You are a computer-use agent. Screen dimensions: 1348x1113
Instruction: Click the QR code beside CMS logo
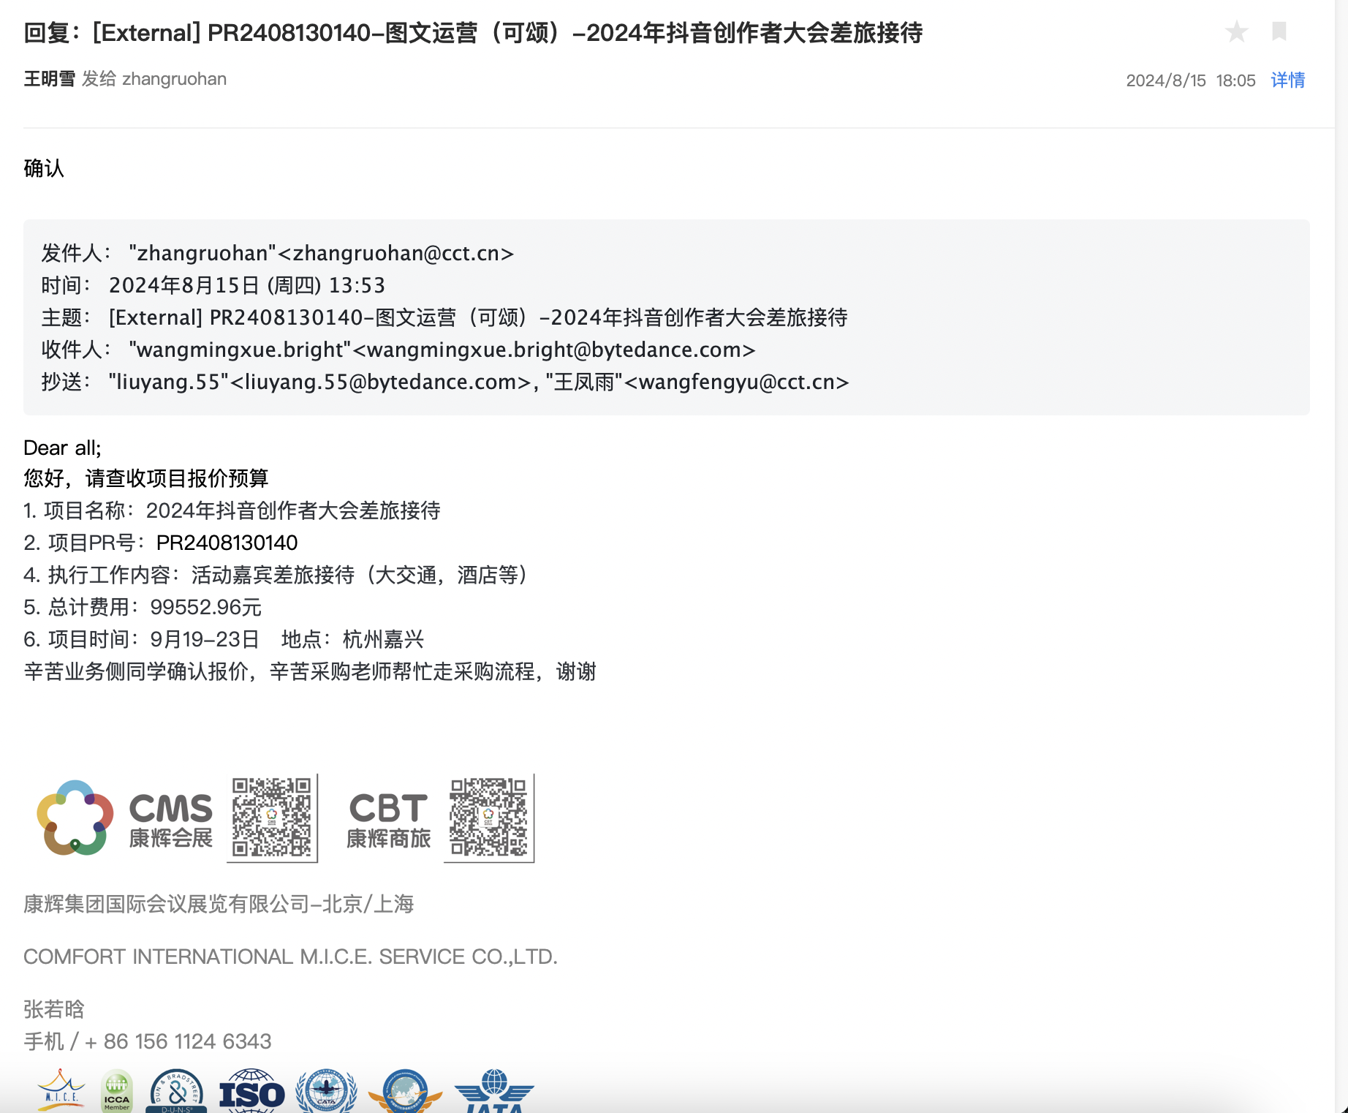272,818
